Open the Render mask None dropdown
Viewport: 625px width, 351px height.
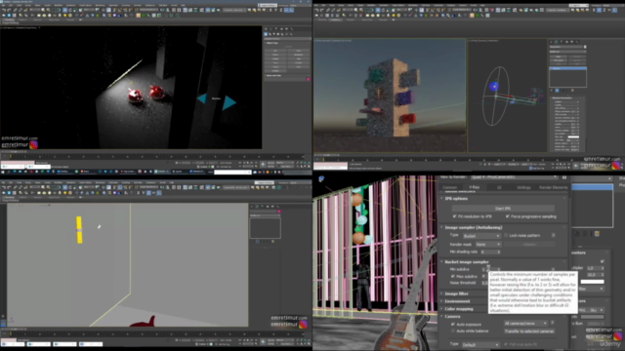click(x=487, y=245)
